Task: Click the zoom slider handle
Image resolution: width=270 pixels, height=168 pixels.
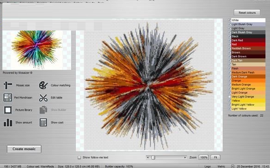Action: tap(153, 157)
